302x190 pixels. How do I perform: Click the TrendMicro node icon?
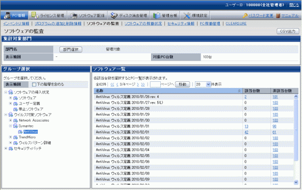pos(16,137)
